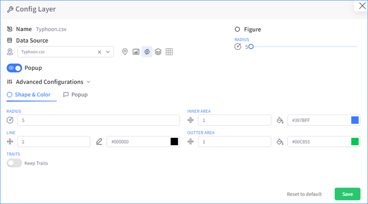Enable the Keep Traits switch
Viewport: 368px width, 204px height.
click(x=14, y=163)
